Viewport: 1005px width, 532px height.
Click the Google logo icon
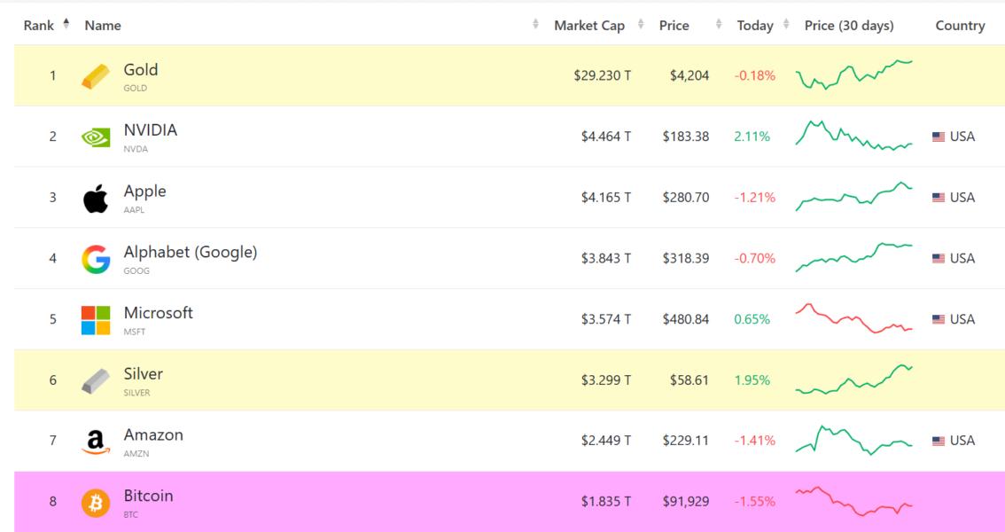(96, 259)
